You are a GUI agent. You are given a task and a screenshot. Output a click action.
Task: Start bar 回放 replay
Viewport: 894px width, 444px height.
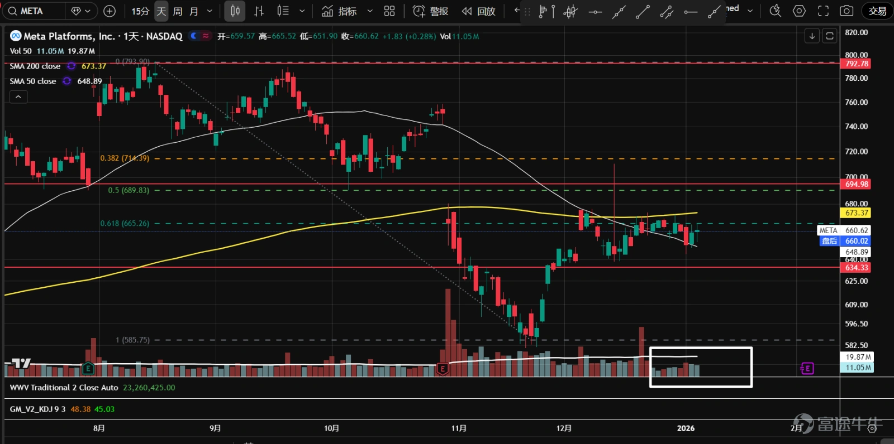[479, 11]
